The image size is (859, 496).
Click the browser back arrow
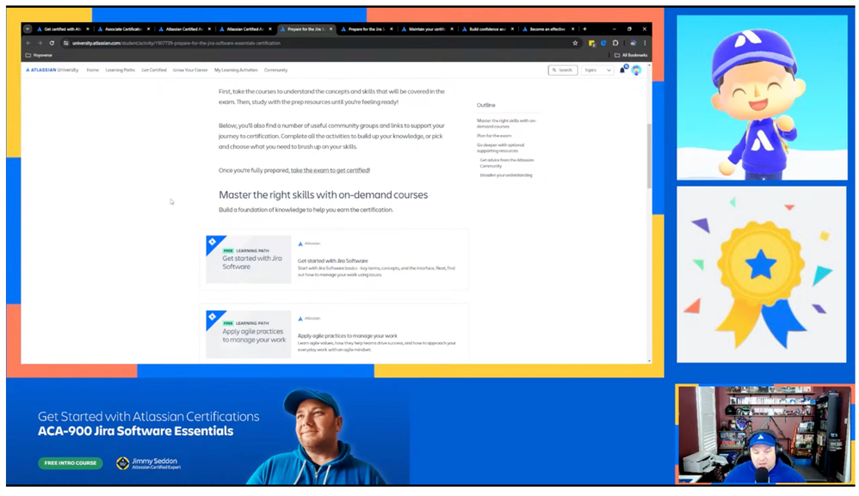[x=28, y=43]
